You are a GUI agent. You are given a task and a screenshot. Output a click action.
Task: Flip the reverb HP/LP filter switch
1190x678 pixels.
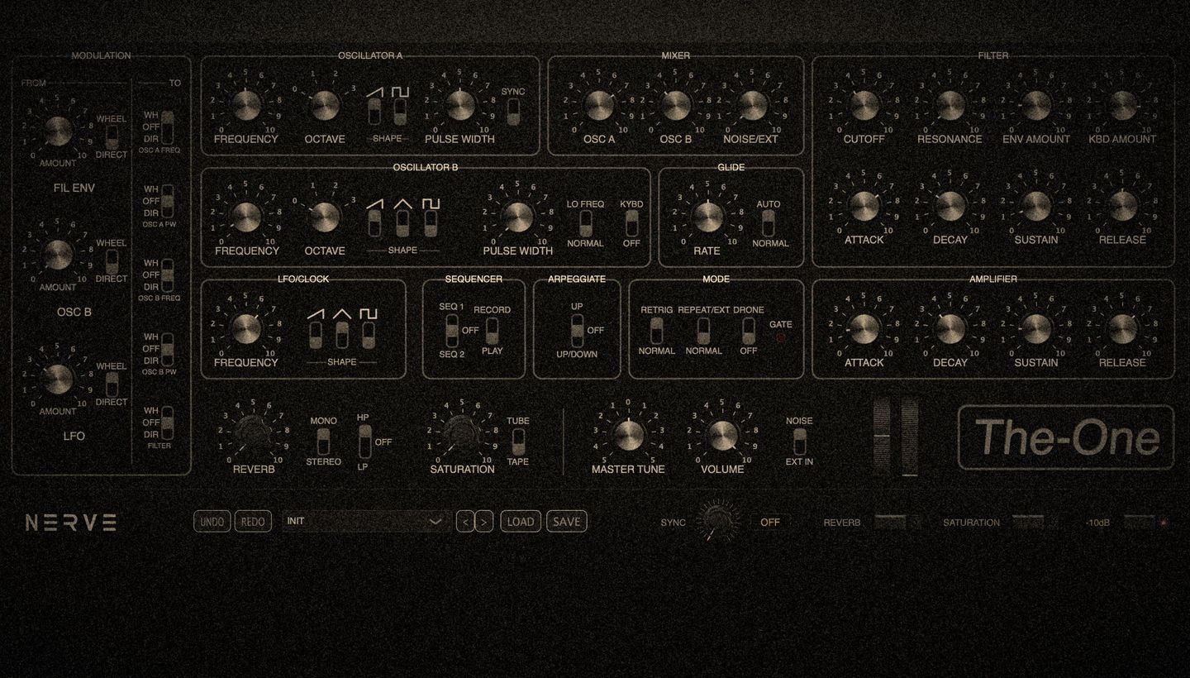pos(364,442)
